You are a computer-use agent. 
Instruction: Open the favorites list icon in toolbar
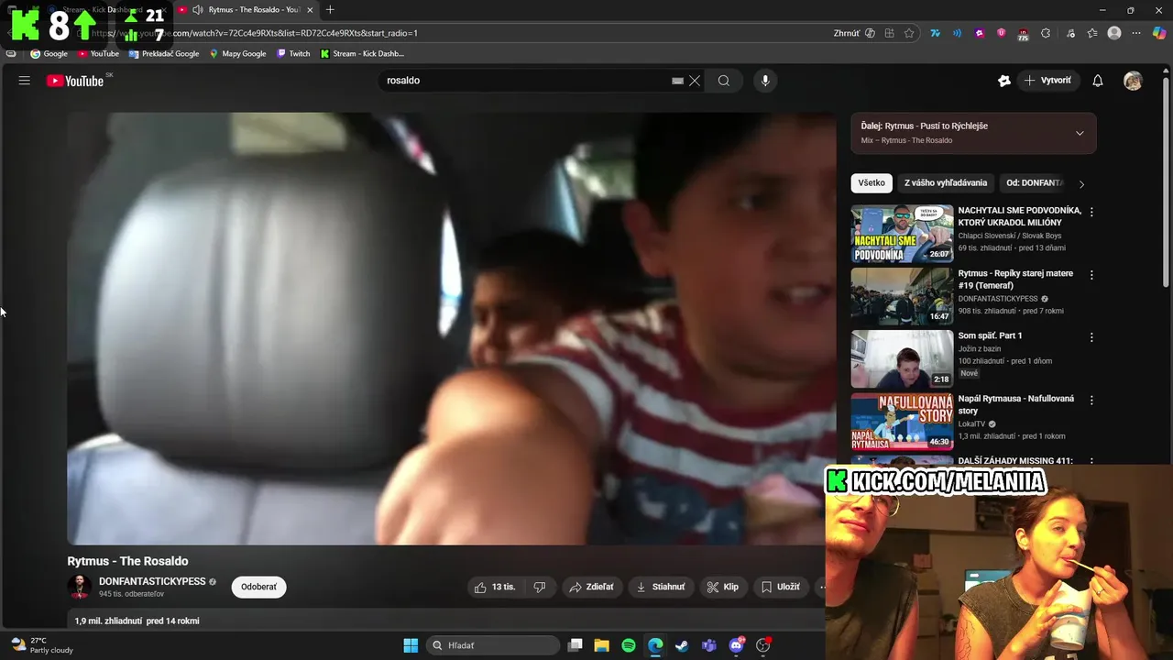coord(1092,33)
